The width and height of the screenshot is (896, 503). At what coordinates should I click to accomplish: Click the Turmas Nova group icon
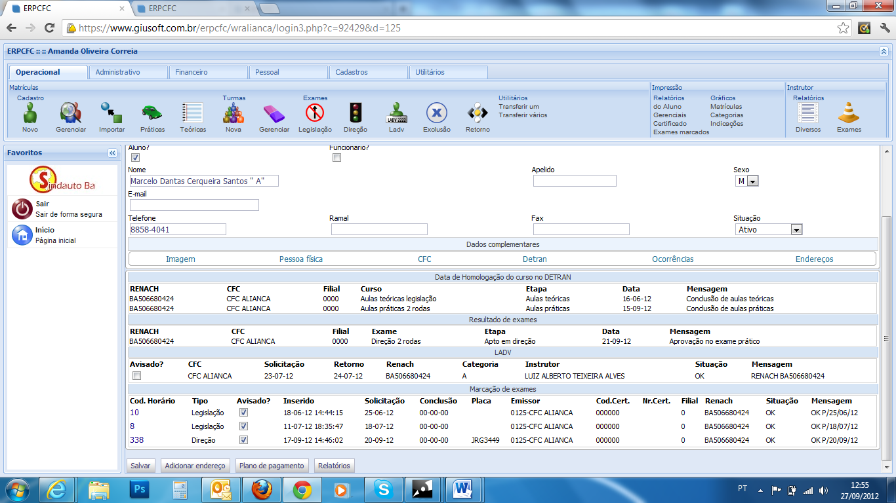[x=234, y=113]
